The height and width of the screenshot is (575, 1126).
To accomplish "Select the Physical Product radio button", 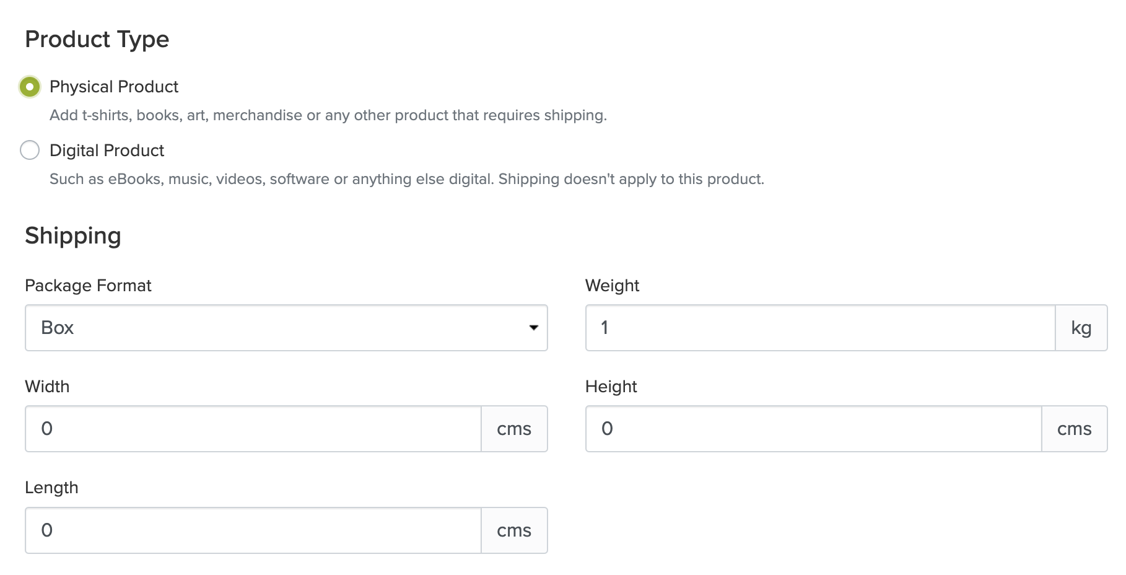I will tap(30, 87).
